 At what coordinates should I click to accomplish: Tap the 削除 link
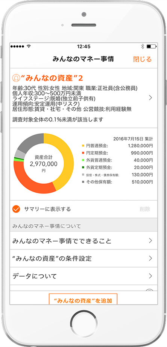click(x=145, y=209)
